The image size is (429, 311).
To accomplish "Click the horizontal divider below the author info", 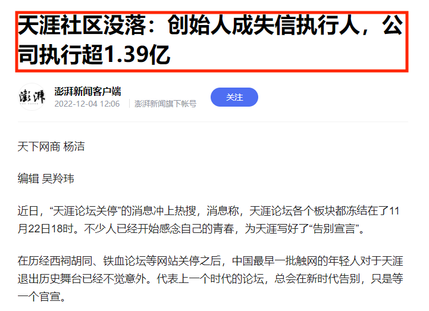I will tap(213, 122).
